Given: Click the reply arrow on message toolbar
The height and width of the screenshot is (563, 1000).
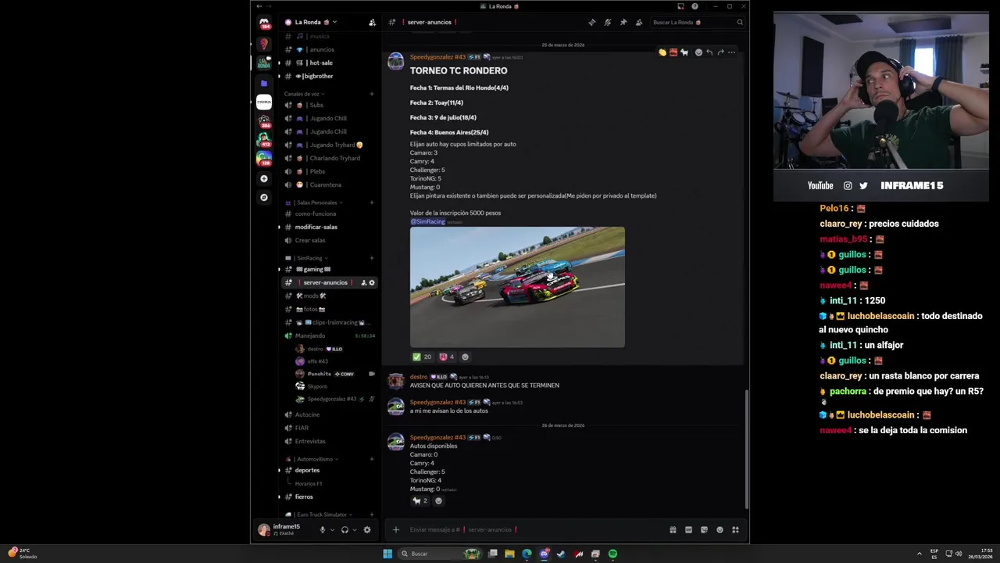Looking at the screenshot, I should click(709, 52).
